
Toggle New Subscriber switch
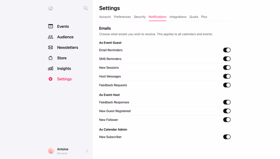pyautogui.click(x=227, y=137)
